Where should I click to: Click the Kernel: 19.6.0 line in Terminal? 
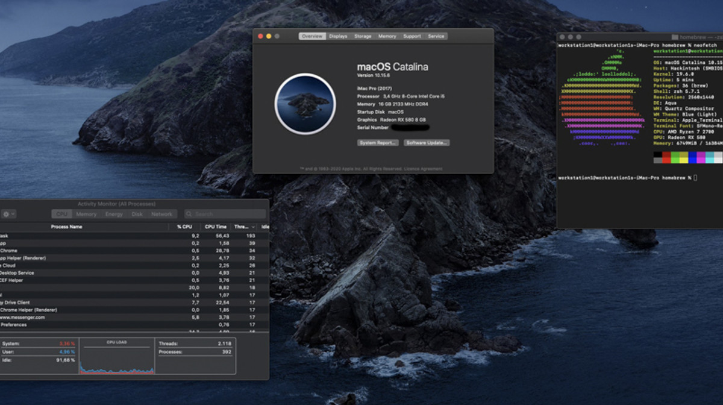pos(673,74)
